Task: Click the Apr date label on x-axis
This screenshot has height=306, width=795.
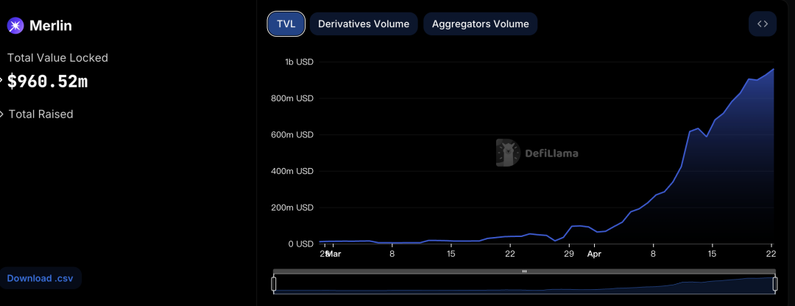Action: pyautogui.click(x=594, y=254)
